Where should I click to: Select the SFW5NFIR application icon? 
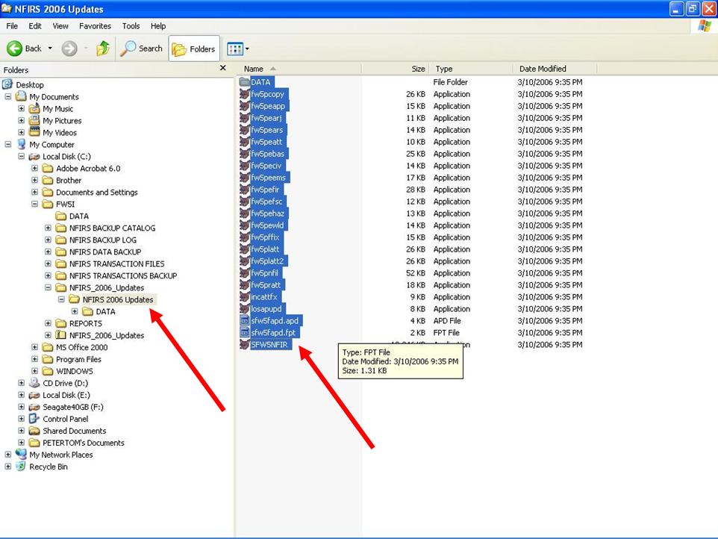point(245,345)
